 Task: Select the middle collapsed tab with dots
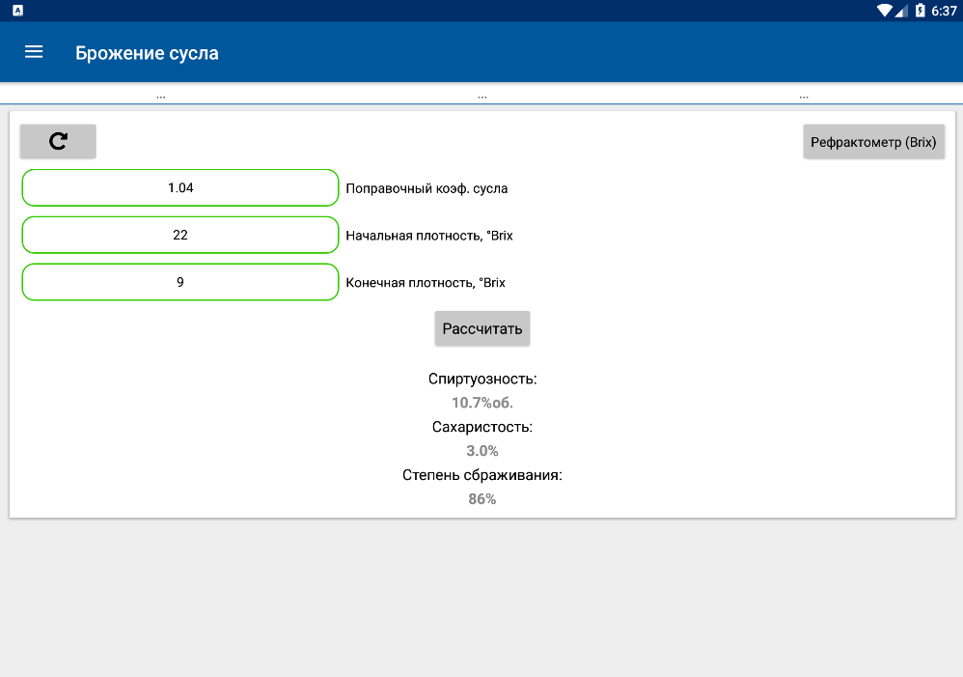tap(482, 96)
